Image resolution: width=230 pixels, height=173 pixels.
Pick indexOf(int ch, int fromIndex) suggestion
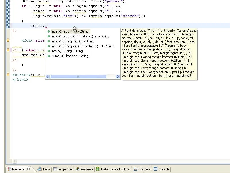[x=80, y=36]
